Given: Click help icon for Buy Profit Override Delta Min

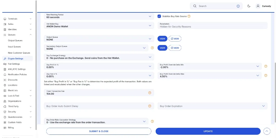Looking at the screenshot, I should [266, 66].
